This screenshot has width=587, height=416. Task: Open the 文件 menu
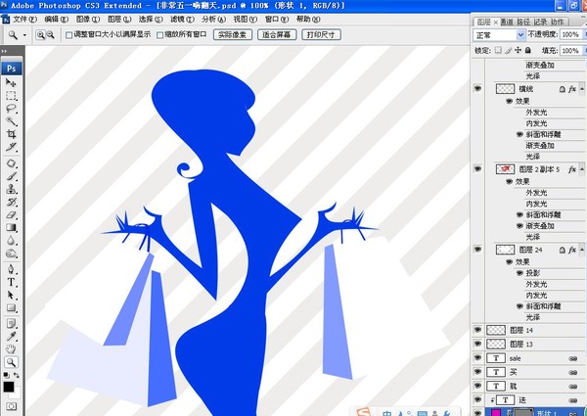click(x=23, y=20)
